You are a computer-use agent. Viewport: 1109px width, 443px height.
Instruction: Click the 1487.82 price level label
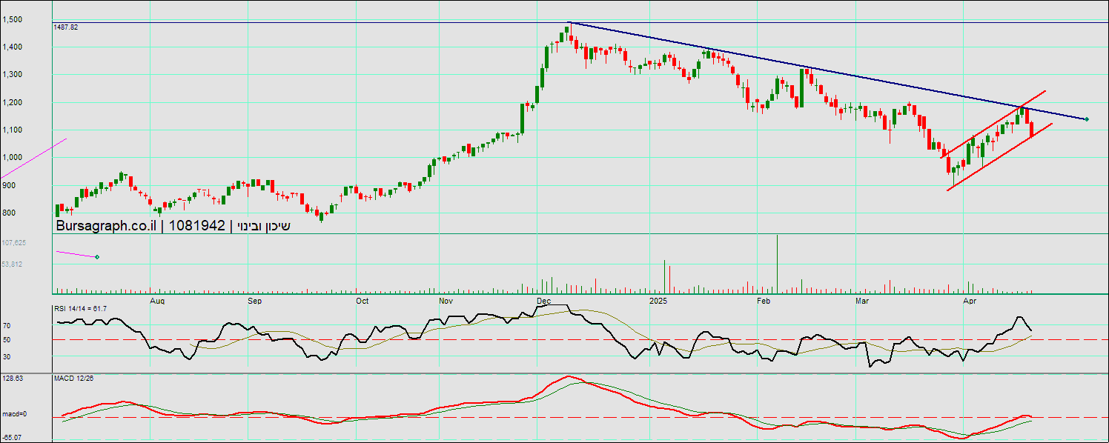click(x=66, y=27)
